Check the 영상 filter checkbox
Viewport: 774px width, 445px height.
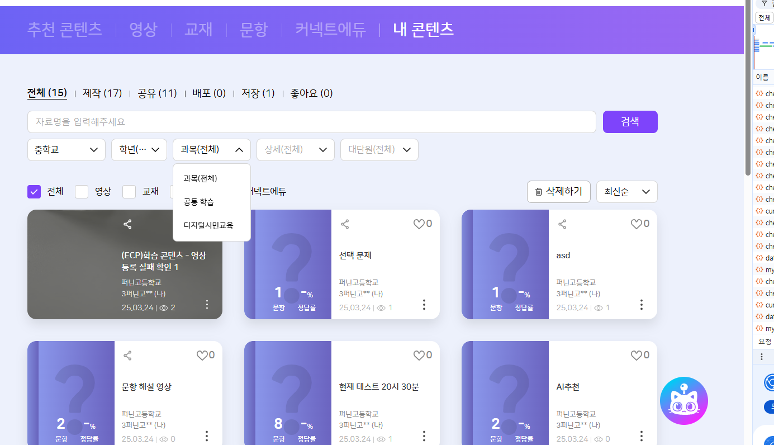[82, 192]
